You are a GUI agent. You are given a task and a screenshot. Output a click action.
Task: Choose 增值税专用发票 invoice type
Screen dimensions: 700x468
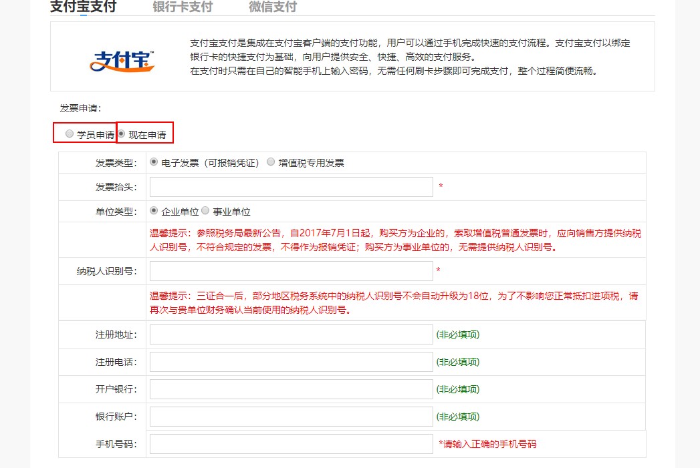[x=271, y=162]
